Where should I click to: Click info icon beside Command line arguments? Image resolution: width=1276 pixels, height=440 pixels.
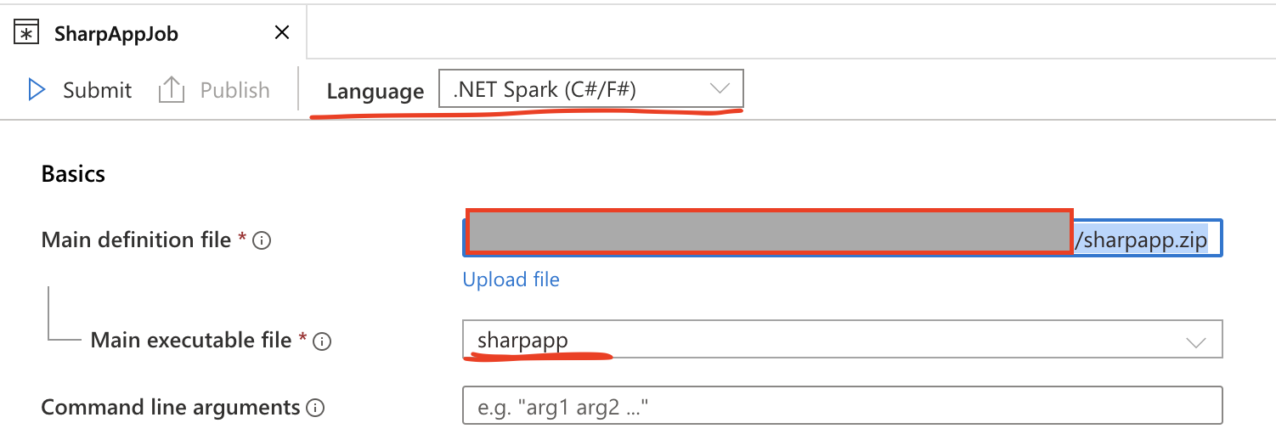click(x=315, y=409)
